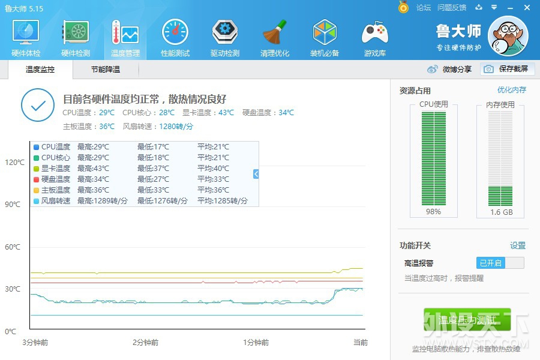Click the 保存截屏 button text
Screen dimensions: 540x360
click(514, 69)
